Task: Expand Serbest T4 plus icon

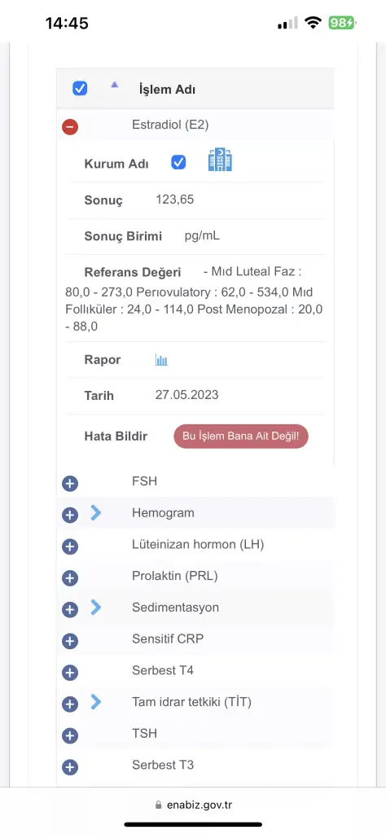Action: [70, 673]
